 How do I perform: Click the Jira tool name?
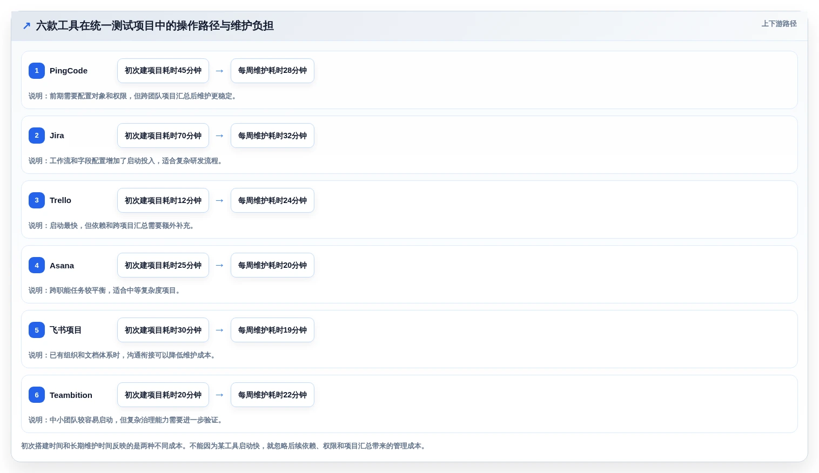tap(57, 136)
